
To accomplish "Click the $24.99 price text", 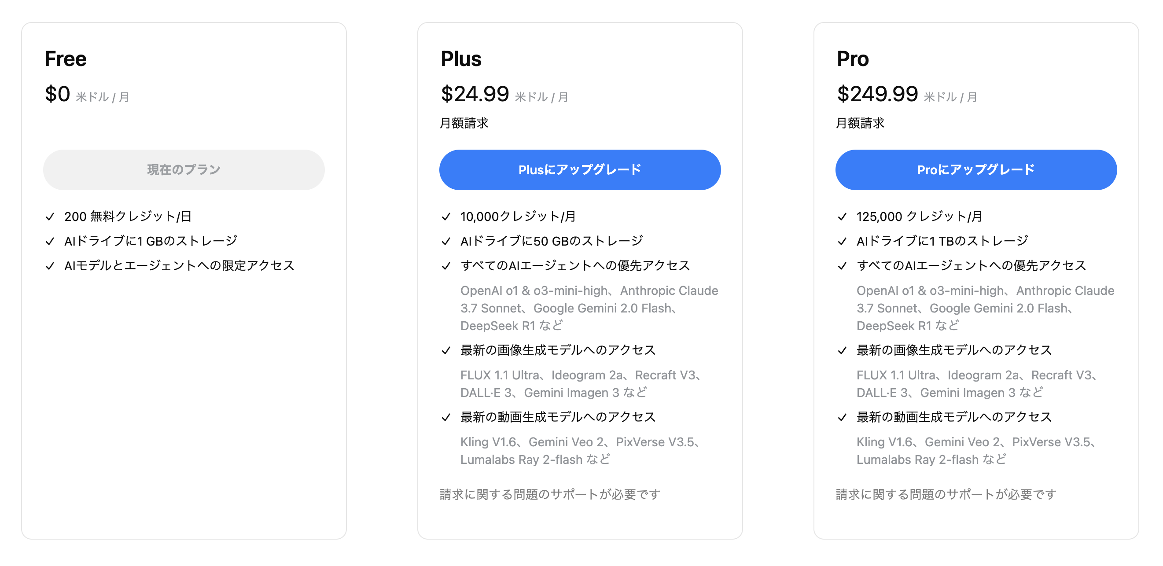I will [475, 94].
